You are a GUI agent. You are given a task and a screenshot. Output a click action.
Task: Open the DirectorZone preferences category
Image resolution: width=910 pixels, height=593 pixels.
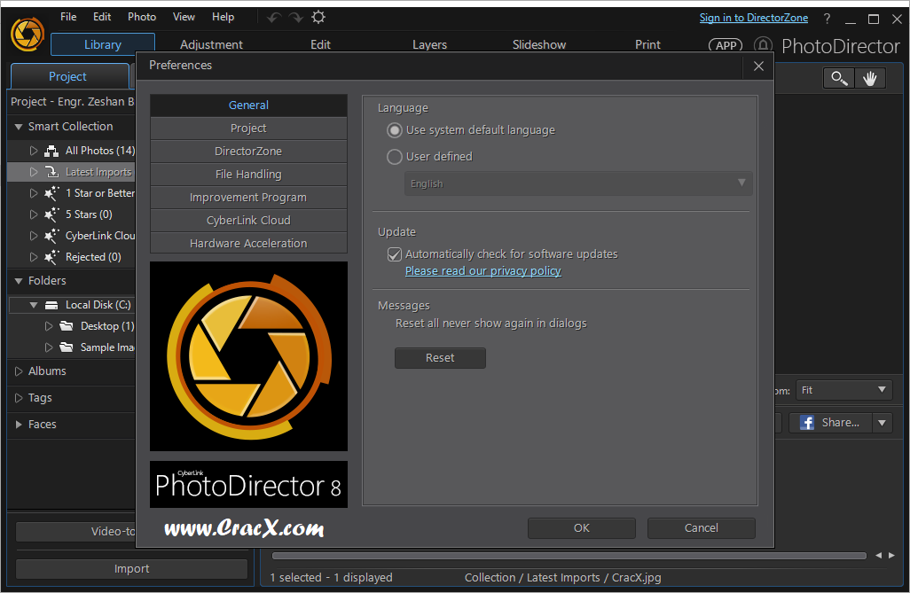248,152
